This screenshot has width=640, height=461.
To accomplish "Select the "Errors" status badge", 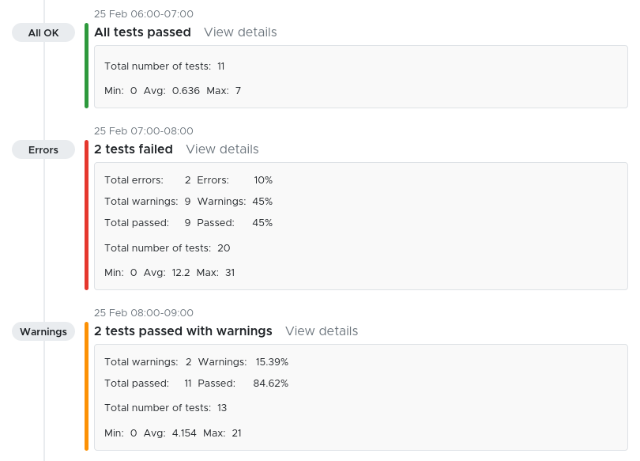I will 43,149.
